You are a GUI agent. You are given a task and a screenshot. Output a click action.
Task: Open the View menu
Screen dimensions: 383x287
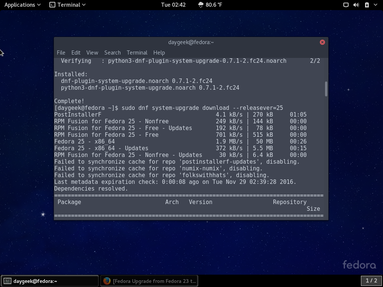point(92,53)
